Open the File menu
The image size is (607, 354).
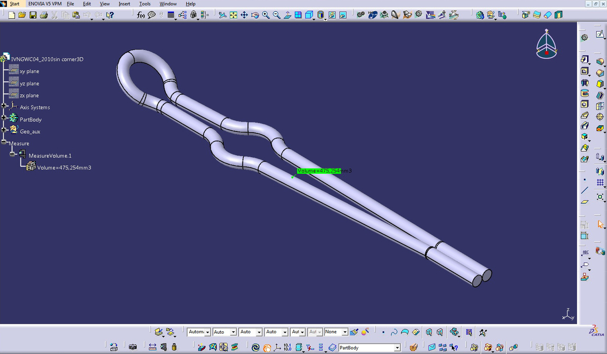click(x=70, y=4)
